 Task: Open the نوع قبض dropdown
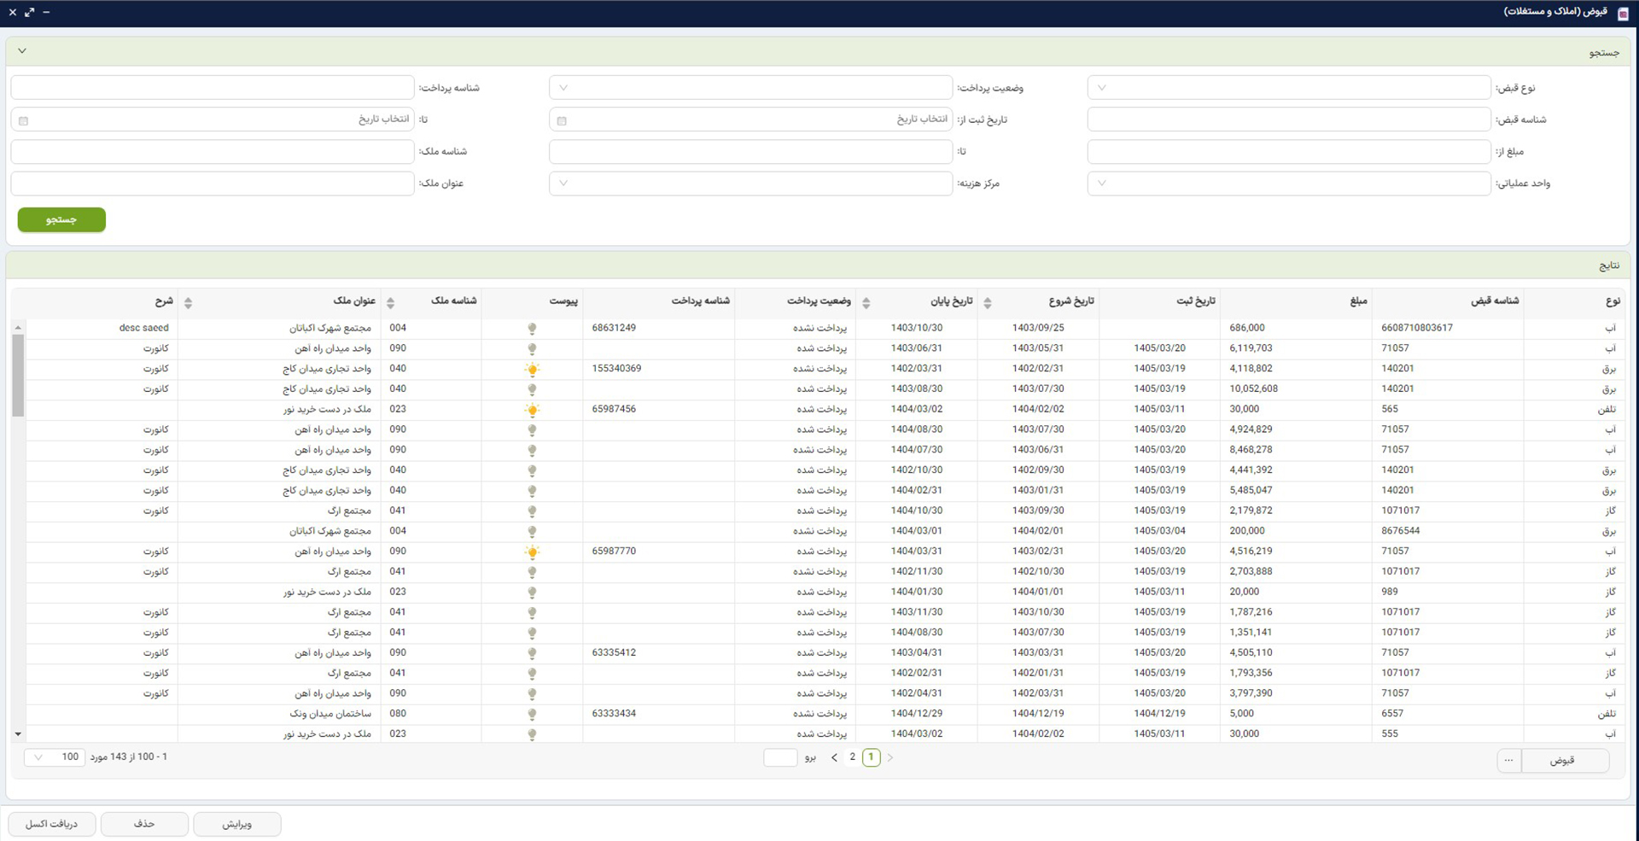[1289, 87]
